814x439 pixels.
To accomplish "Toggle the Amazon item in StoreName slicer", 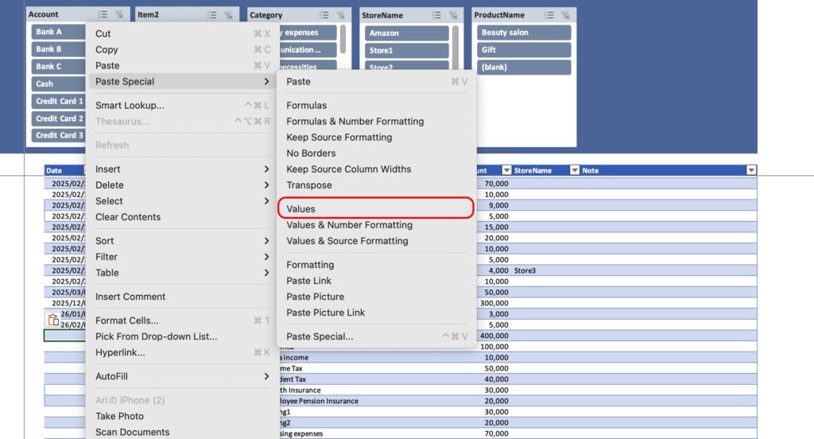I will pyautogui.click(x=406, y=33).
